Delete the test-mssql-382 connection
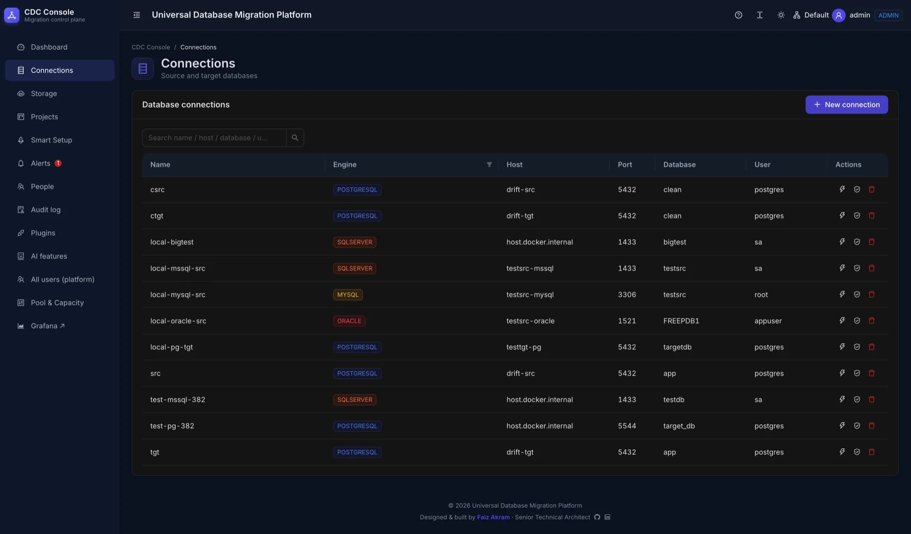Viewport: 911px width, 534px height. coord(871,399)
